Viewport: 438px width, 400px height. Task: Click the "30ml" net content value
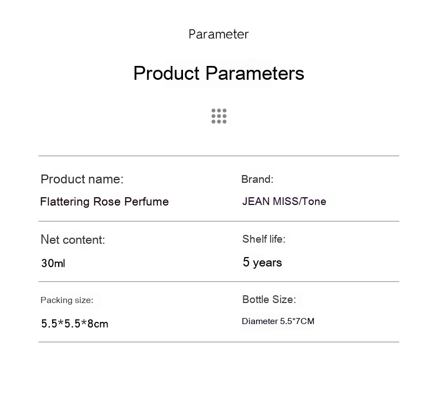point(53,263)
